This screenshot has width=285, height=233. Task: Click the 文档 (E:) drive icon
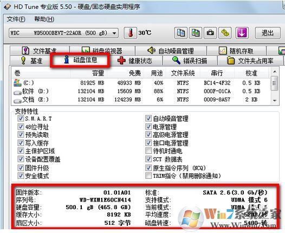(x=18, y=101)
